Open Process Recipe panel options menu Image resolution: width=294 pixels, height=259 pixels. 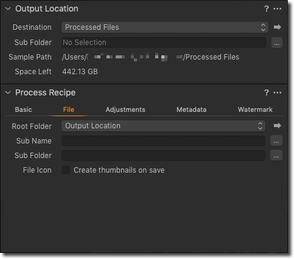(277, 92)
